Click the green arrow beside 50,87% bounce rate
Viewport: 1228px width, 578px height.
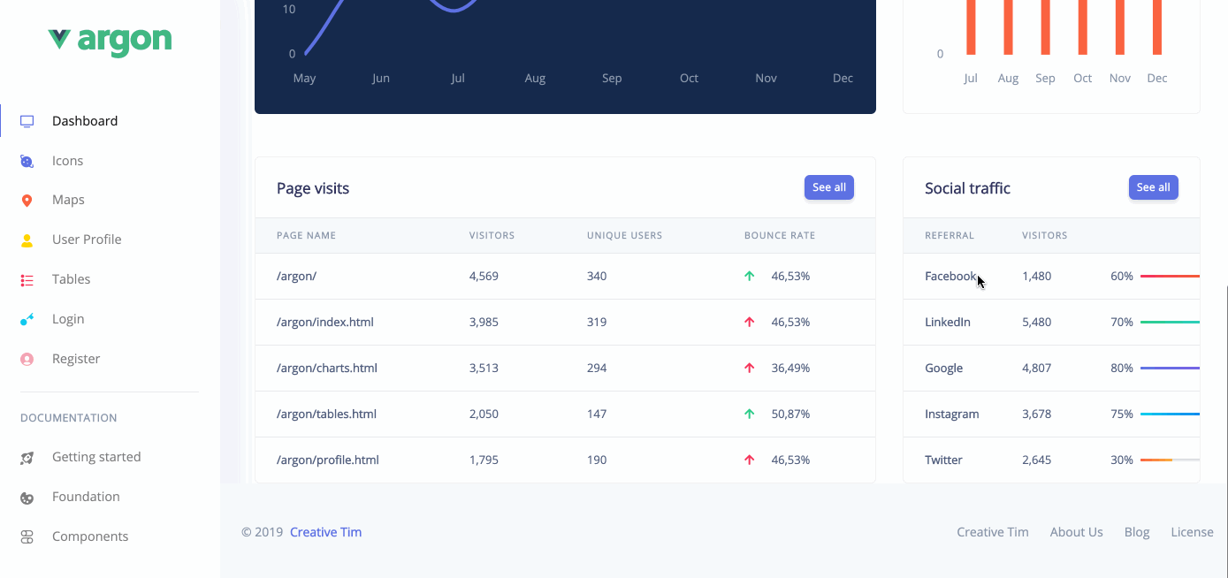click(749, 414)
